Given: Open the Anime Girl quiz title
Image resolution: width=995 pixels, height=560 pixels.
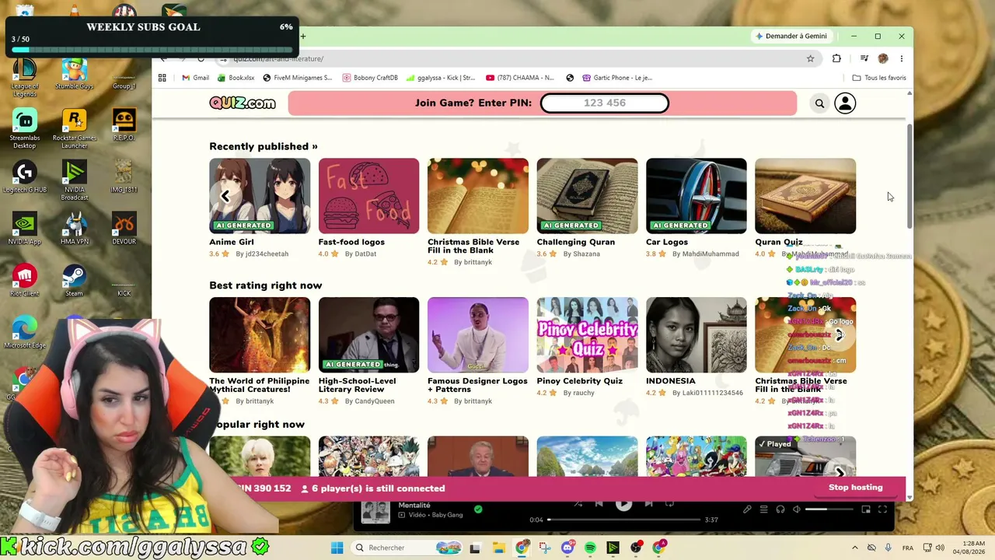Looking at the screenshot, I should point(232,242).
